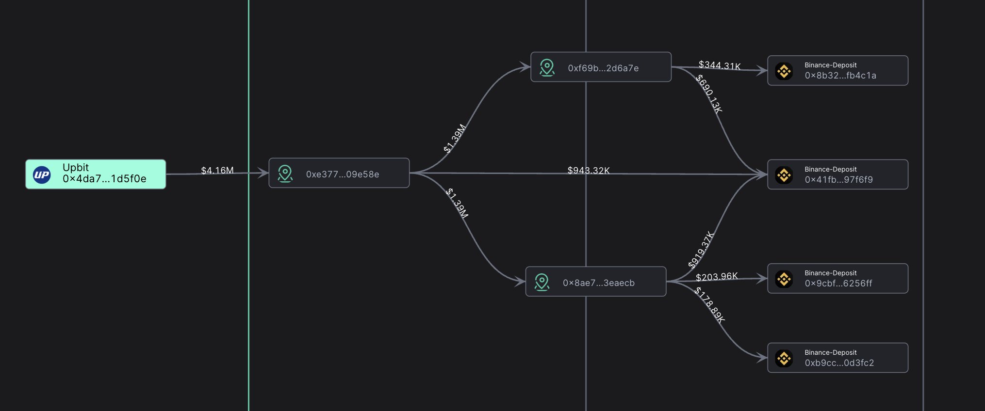Select the $4.16M transfer edge label

(217, 171)
